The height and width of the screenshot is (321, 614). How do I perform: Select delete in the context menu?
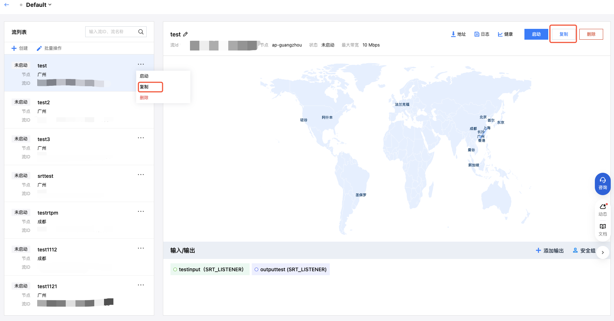coord(144,98)
